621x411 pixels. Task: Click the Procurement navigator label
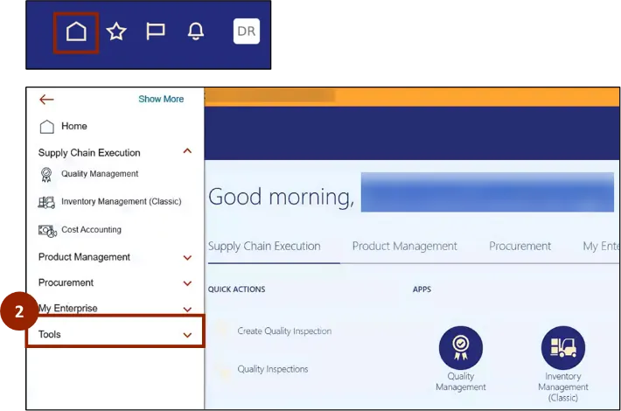[x=66, y=282]
